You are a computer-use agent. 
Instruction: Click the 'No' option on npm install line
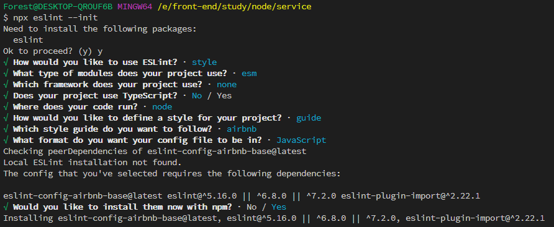[252, 207]
